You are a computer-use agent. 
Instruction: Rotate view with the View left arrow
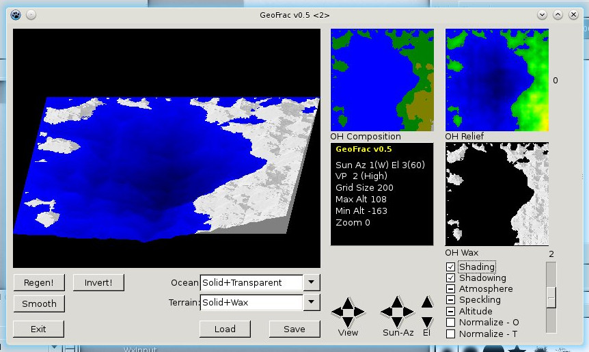pyautogui.click(x=338, y=312)
